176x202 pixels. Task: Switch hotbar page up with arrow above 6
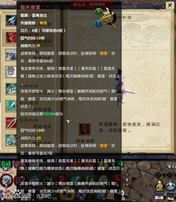(127, 175)
